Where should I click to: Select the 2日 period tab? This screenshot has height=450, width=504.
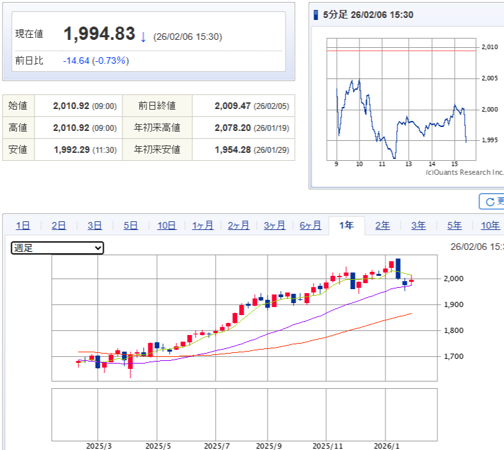pyautogui.click(x=59, y=225)
